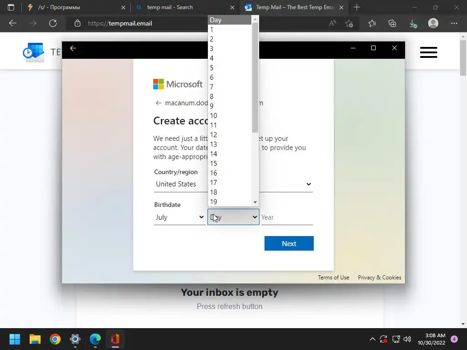Launch Chrome from the taskbar
The image size is (467, 350).
point(55,339)
